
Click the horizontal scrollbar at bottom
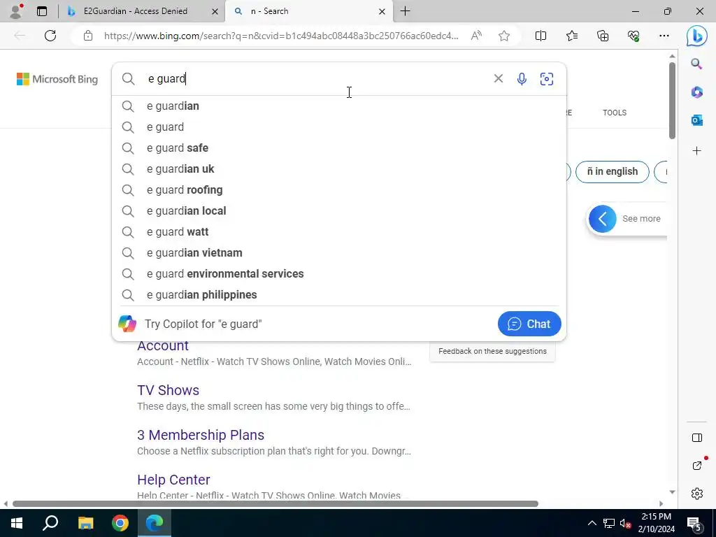[x=275, y=504]
